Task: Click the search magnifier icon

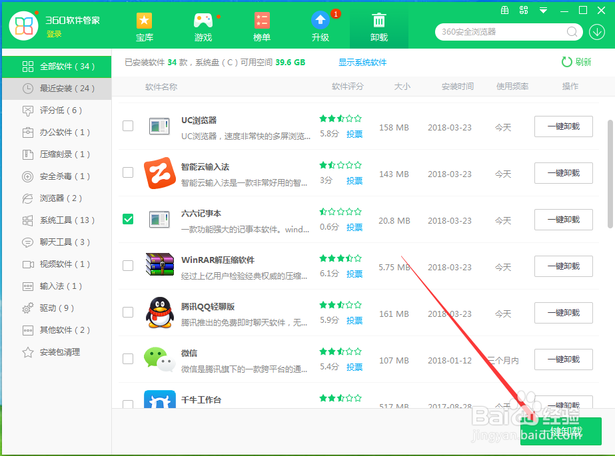Action: (572, 32)
